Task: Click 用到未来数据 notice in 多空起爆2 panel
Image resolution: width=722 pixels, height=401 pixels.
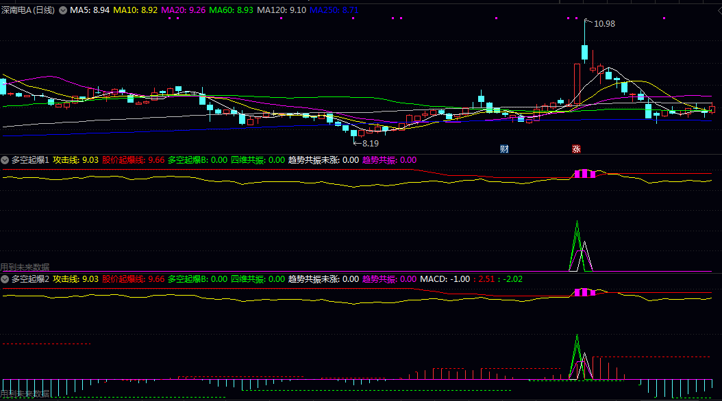Action: pyautogui.click(x=25, y=393)
